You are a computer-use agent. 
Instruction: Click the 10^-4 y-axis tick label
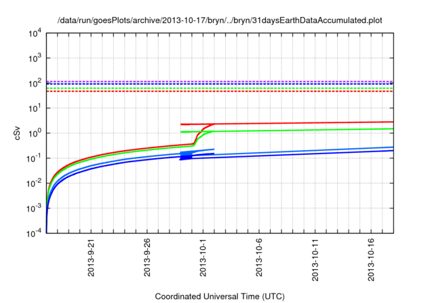pyautogui.click(x=34, y=234)
